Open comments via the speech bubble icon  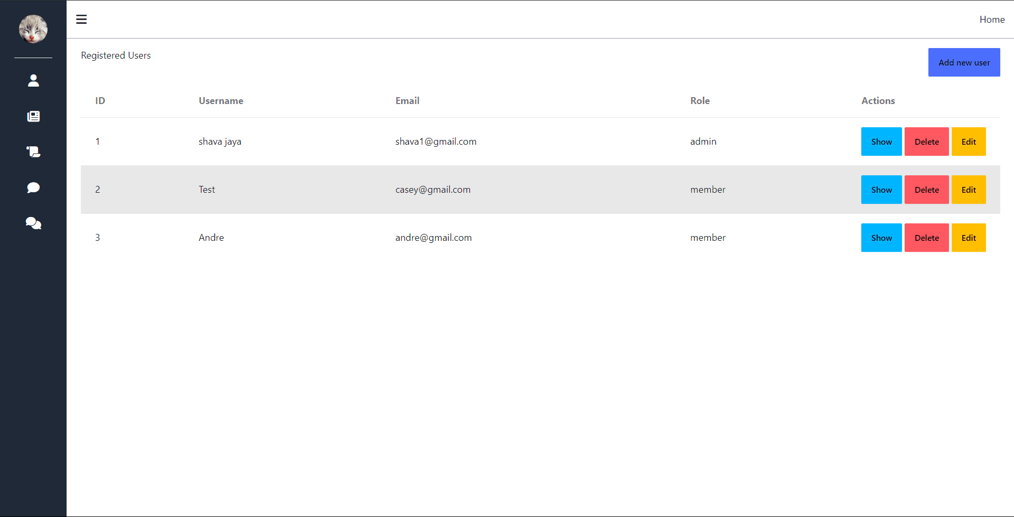pyautogui.click(x=33, y=187)
